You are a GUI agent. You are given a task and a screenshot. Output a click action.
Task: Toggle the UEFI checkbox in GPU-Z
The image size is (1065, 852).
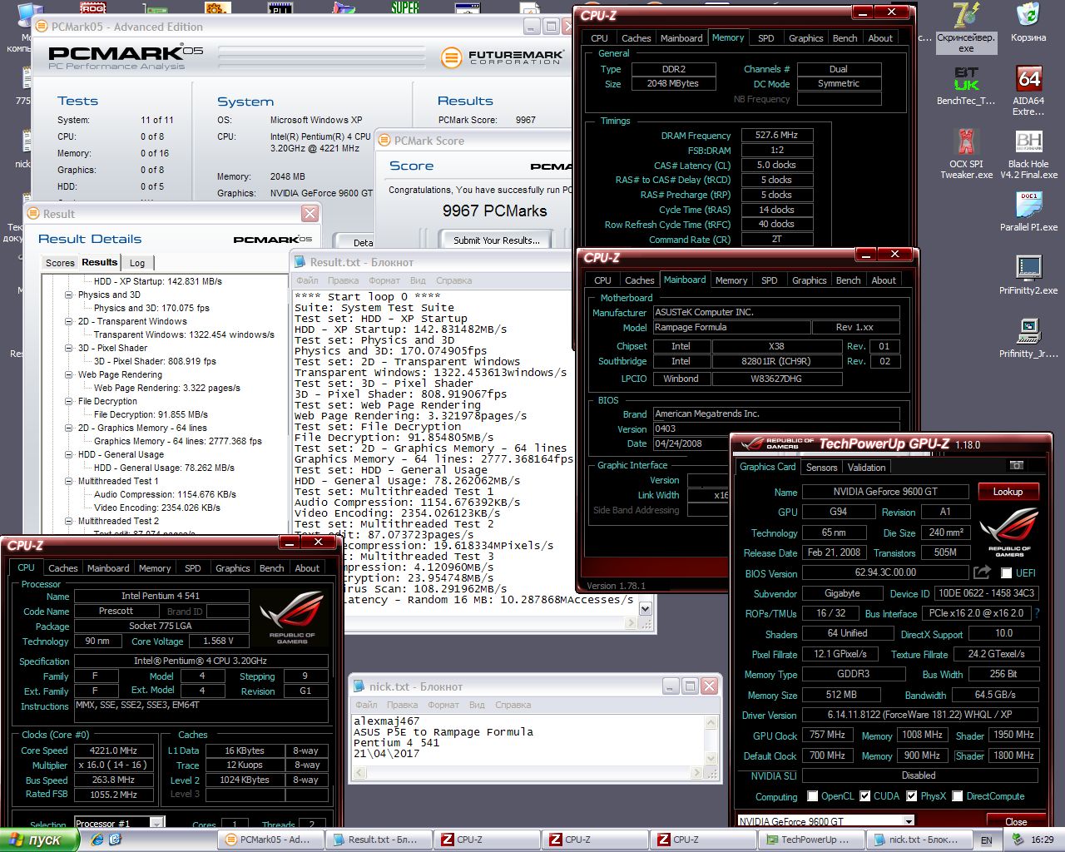click(1006, 573)
